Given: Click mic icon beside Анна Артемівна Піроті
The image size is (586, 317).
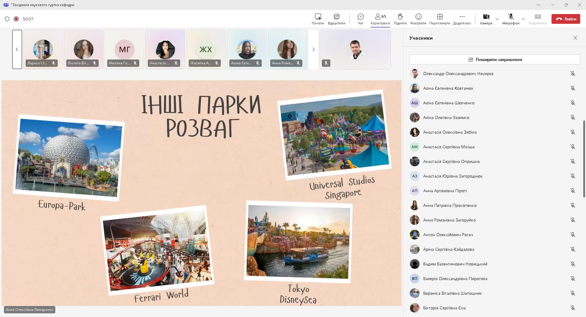Looking at the screenshot, I should coord(573,191).
